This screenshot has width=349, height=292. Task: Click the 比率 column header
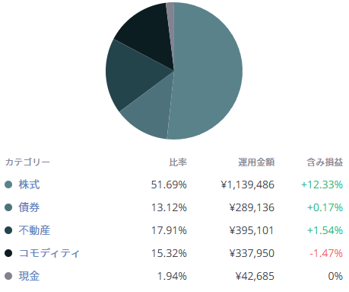click(x=178, y=162)
